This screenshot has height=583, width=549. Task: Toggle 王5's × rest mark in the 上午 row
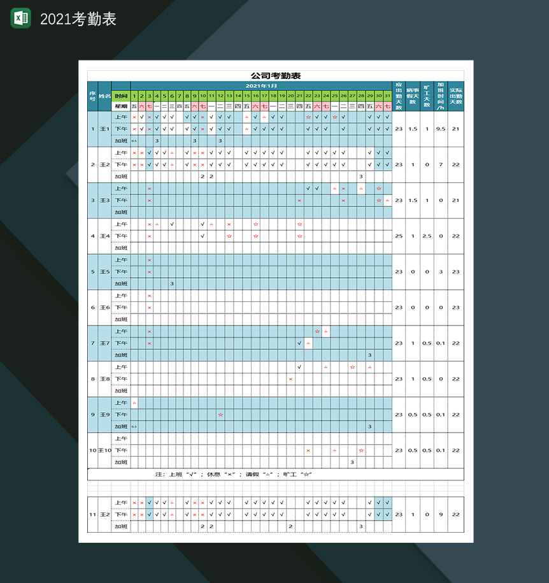pyautogui.click(x=148, y=260)
